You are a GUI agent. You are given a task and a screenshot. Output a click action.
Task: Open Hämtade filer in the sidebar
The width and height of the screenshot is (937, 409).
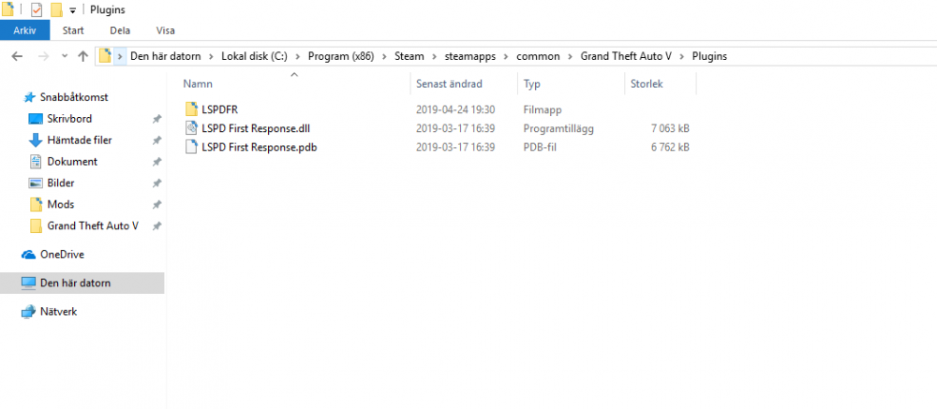[80, 140]
